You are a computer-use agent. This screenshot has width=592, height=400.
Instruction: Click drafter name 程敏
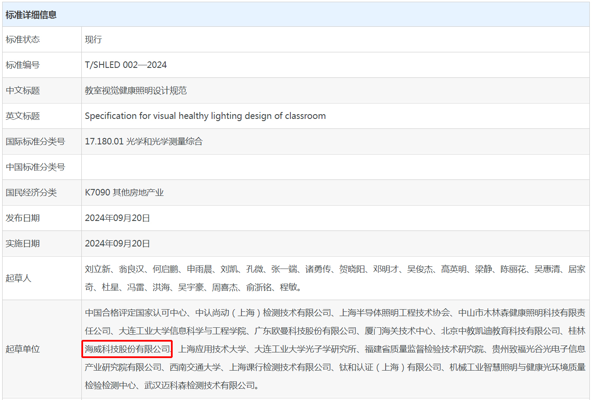pyautogui.click(x=288, y=287)
